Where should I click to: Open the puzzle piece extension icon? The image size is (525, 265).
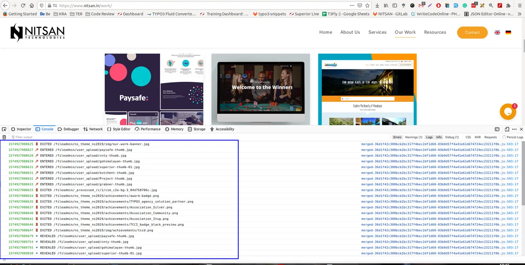[x=508, y=6]
